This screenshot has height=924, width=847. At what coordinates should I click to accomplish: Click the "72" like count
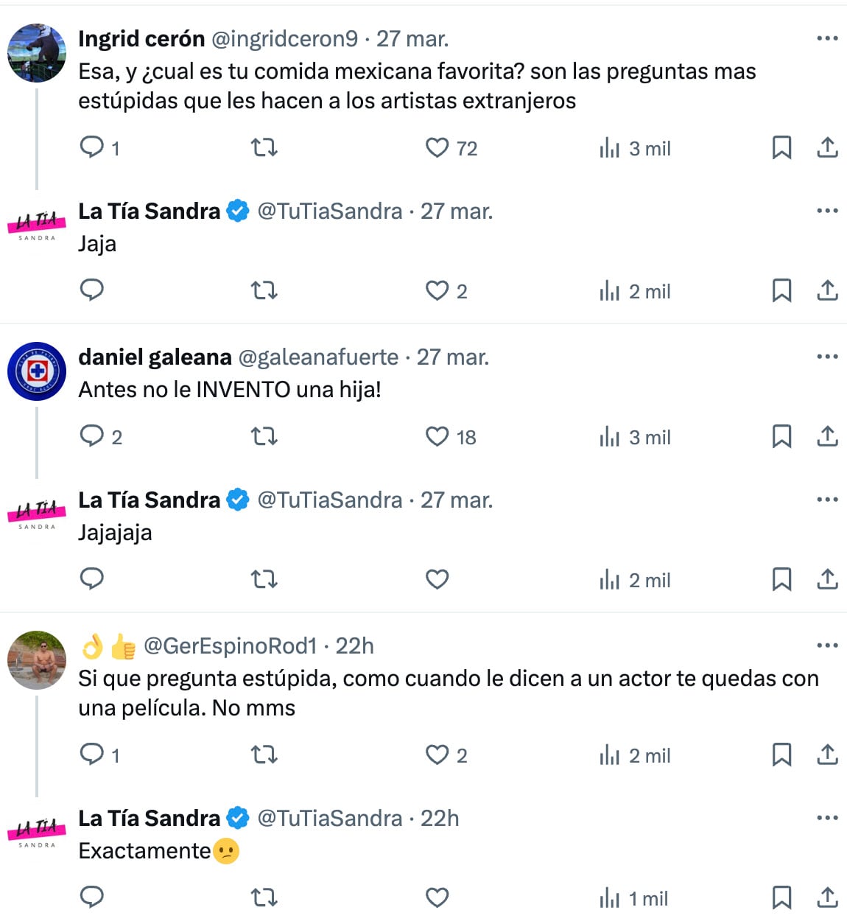coord(467,147)
